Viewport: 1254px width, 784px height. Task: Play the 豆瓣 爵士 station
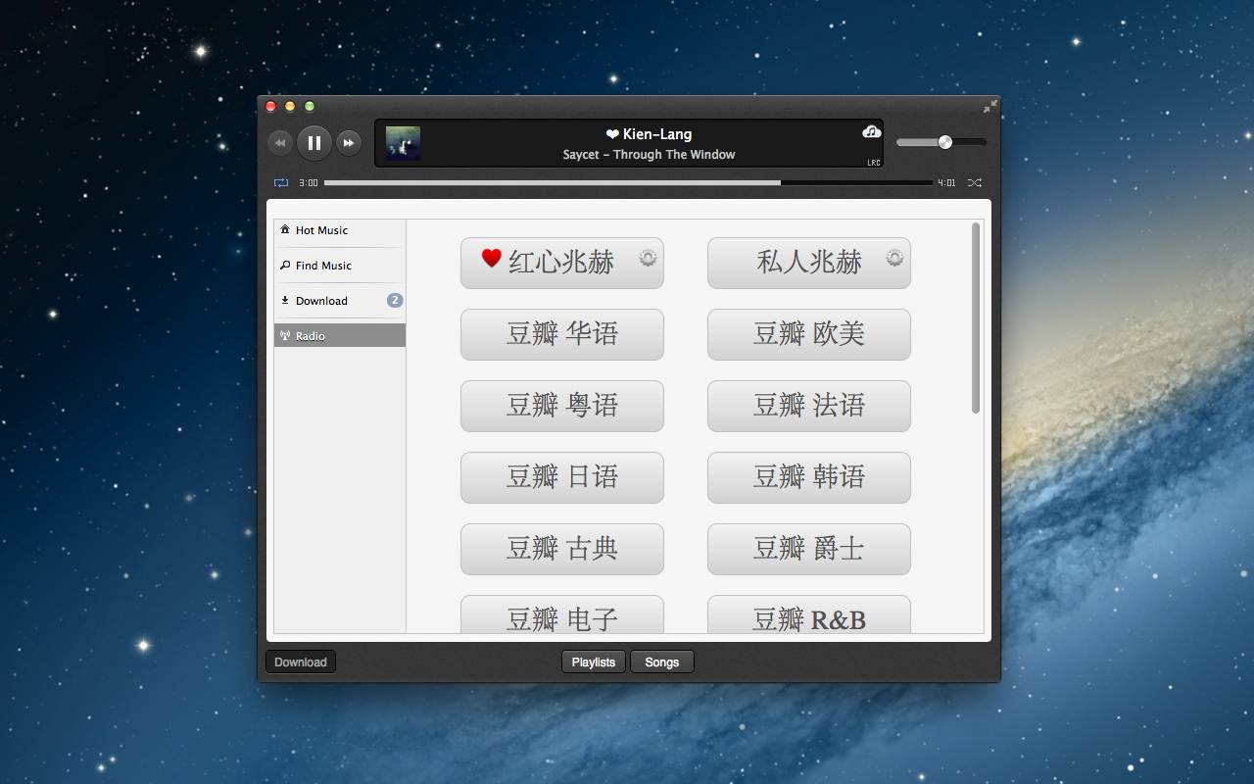(809, 549)
